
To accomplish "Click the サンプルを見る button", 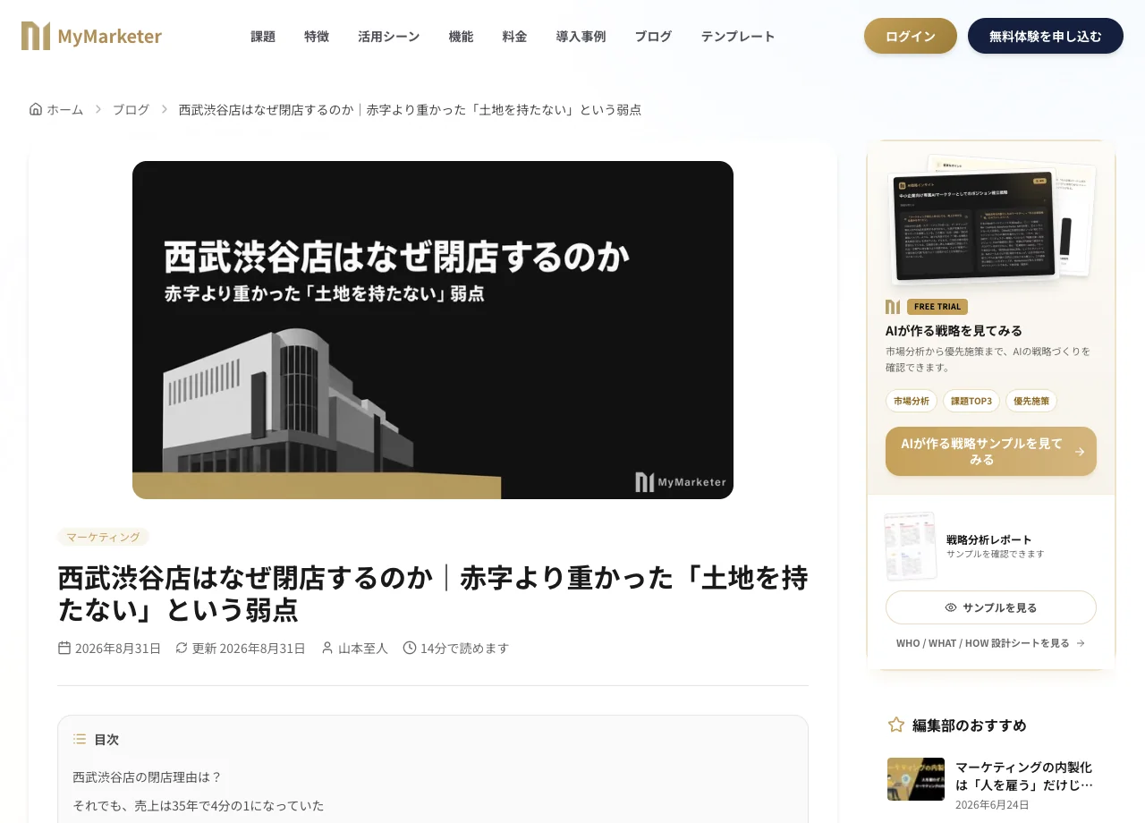I will (991, 607).
